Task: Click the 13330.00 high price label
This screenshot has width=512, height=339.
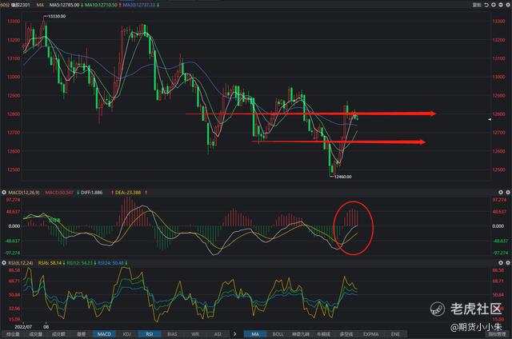Action: click(x=57, y=16)
